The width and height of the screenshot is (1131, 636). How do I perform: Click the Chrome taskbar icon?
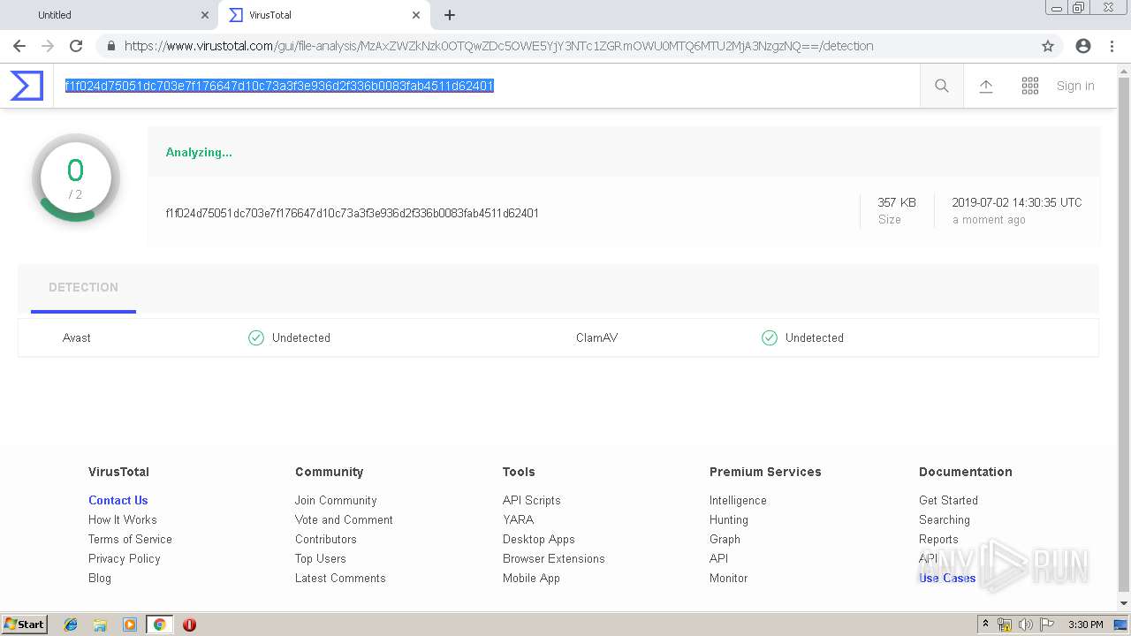(x=159, y=625)
